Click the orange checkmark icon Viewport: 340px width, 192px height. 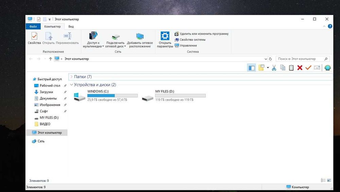(308, 68)
